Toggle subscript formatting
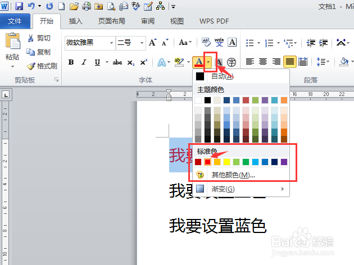 pyautogui.click(x=131, y=62)
